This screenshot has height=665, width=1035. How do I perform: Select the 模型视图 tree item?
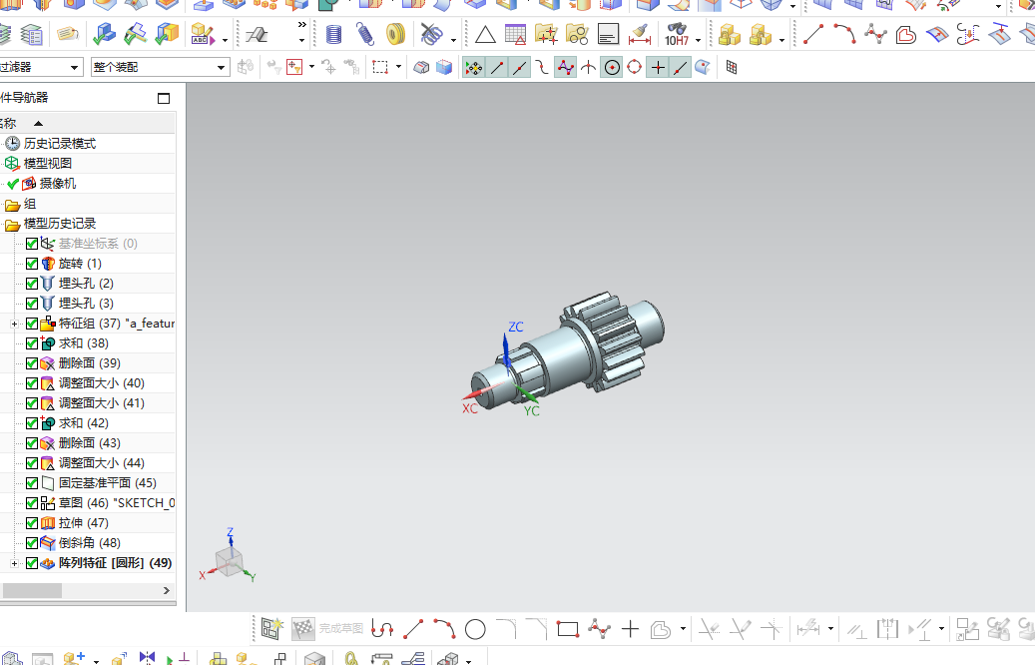click(x=48, y=163)
